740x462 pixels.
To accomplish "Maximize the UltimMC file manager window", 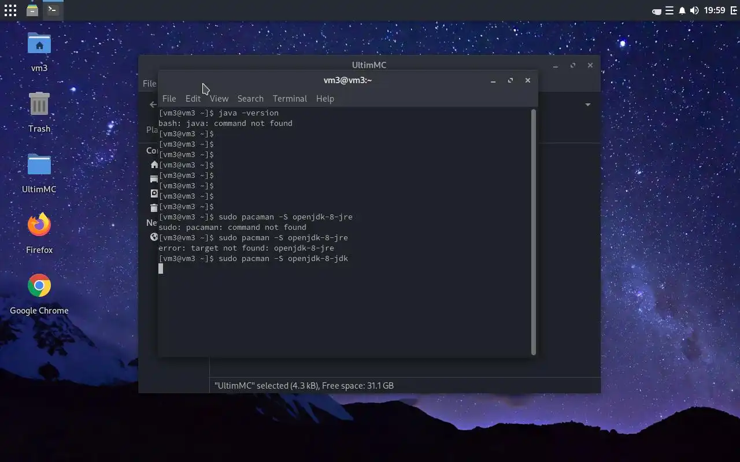I will 573,66.
